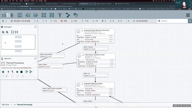Click the Search field
Image resolution: width=192 pixels, height=108 pixels.
click(172, 21)
